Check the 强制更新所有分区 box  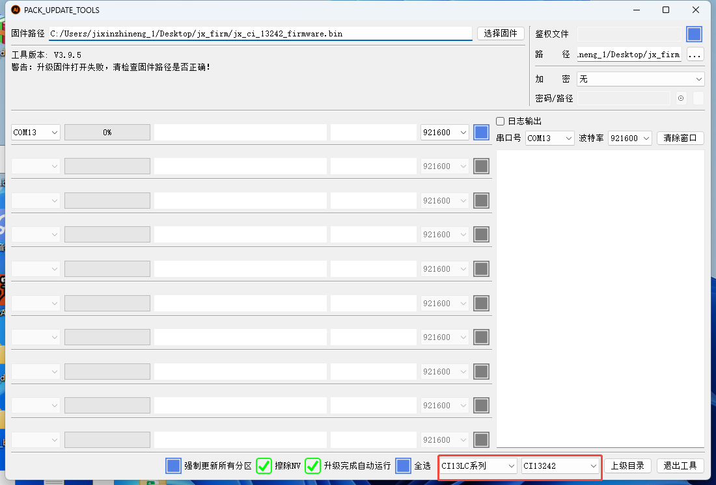point(173,465)
